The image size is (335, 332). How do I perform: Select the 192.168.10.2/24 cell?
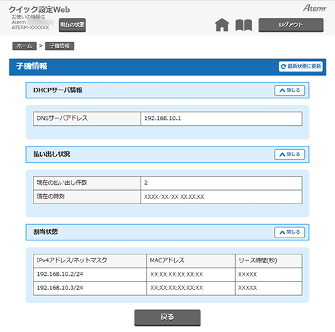(x=90, y=274)
